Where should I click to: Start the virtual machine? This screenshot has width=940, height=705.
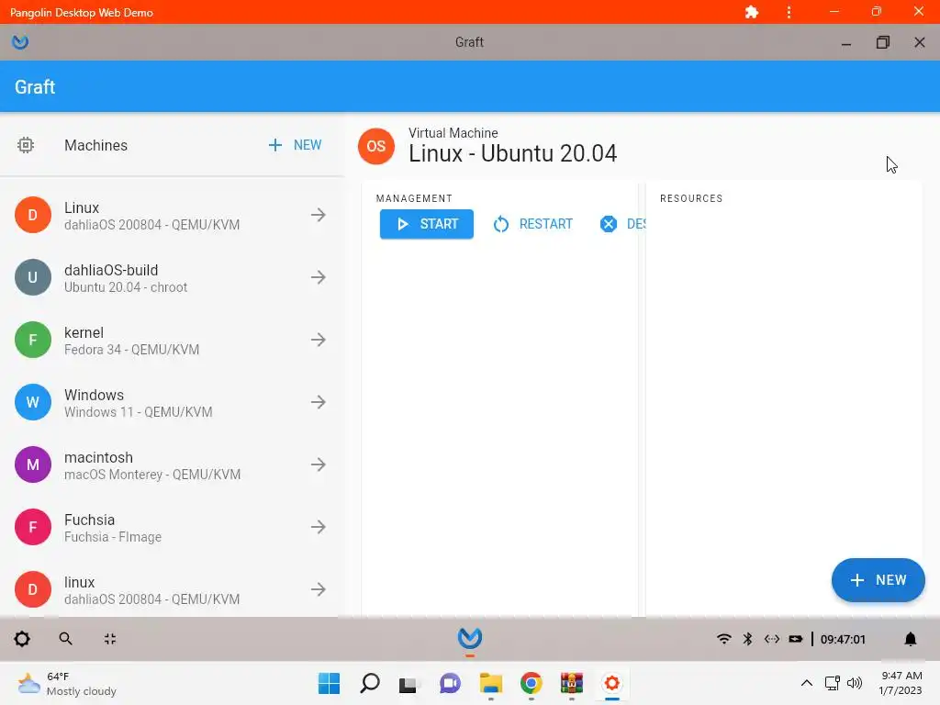point(426,224)
